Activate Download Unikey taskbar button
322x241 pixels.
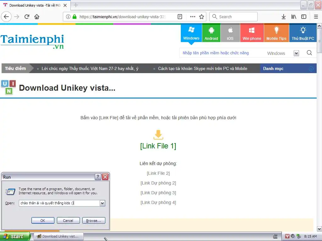tap(58, 236)
